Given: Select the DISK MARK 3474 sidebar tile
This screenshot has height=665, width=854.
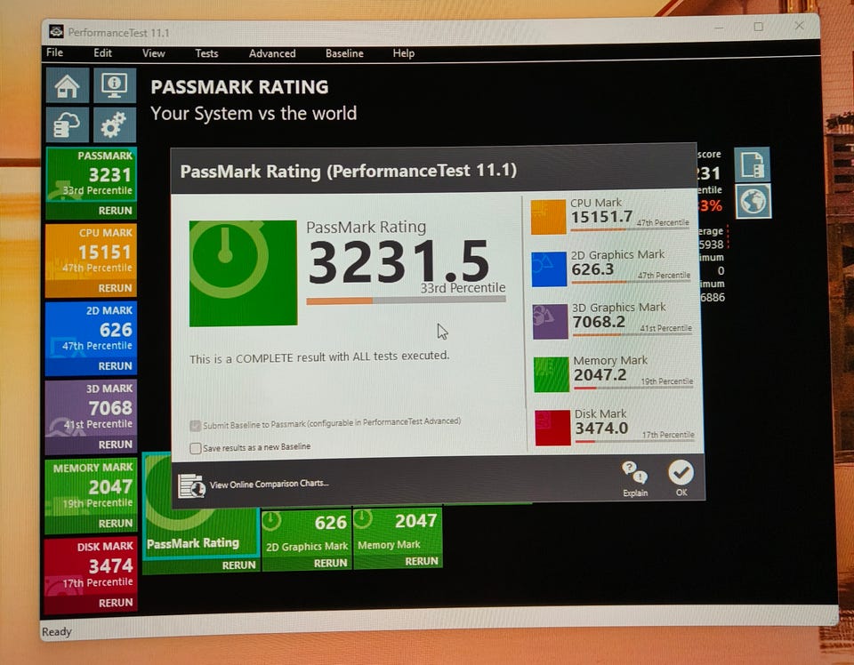Looking at the screenshot, I should point(91,565).
